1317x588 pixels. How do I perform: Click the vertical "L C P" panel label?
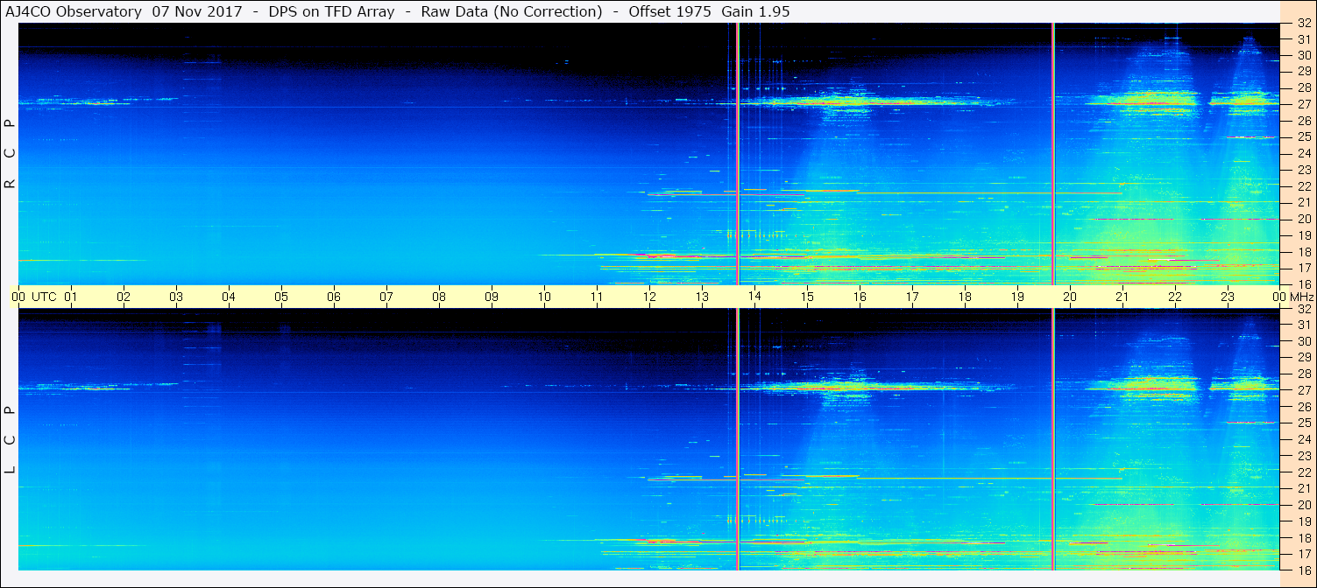11,439
